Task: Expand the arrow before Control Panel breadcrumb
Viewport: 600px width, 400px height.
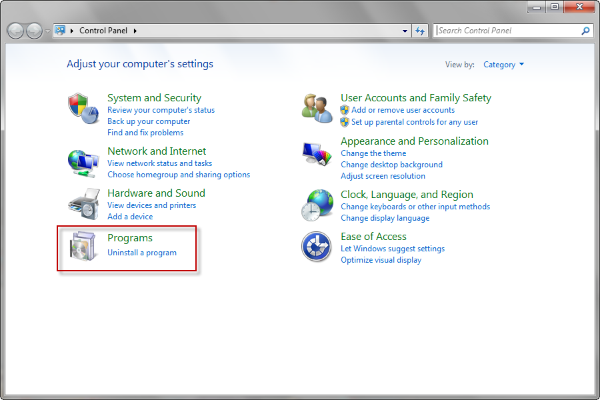Action: (72, 31)
